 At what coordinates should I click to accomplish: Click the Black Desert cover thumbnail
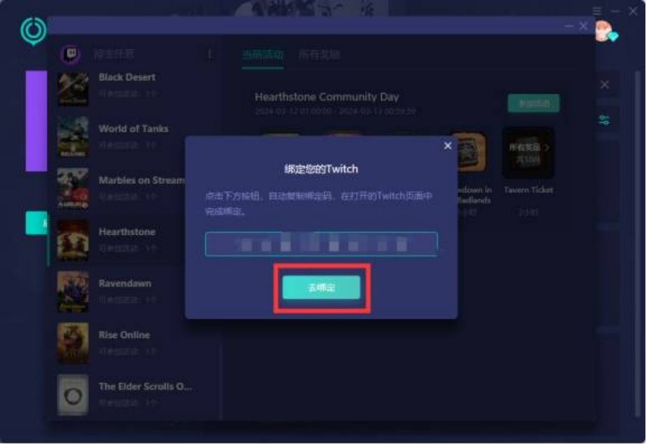pyautogui.click(x=73, y=89)
